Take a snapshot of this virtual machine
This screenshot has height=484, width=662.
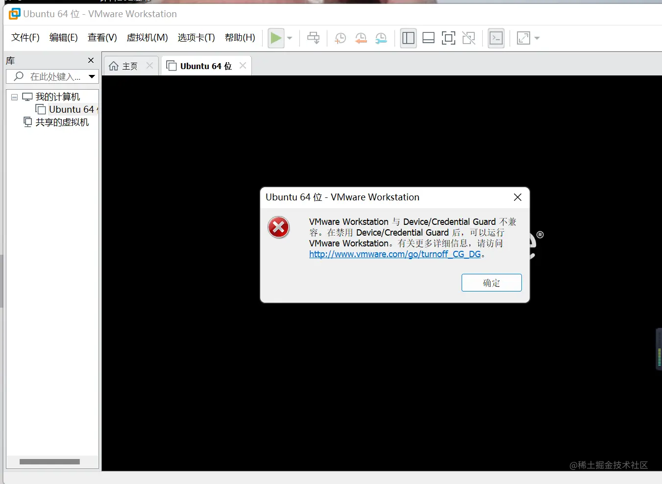340,38
